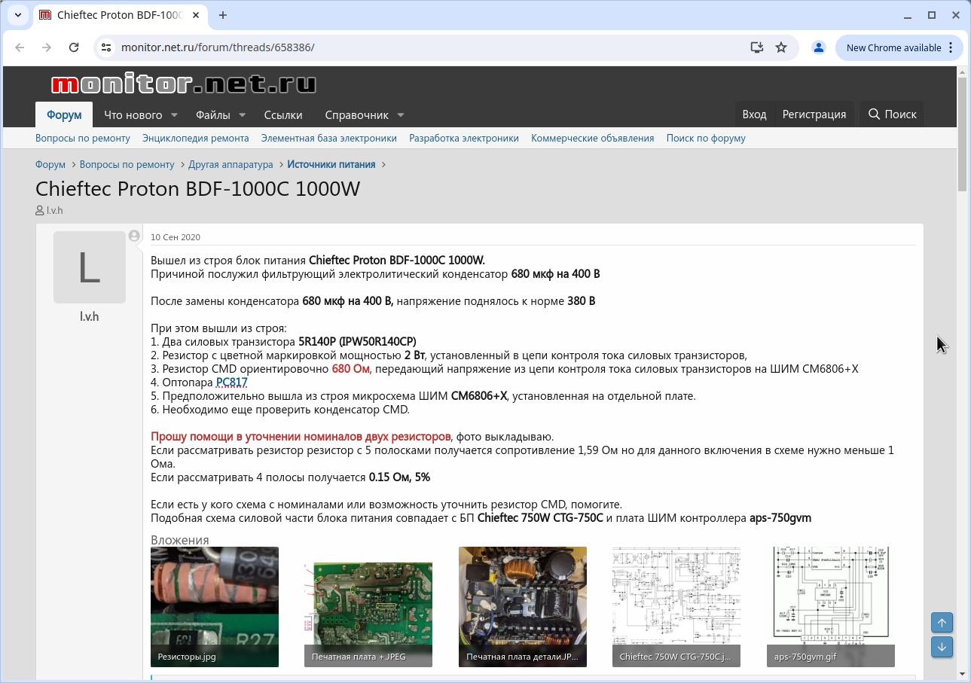Open Энциклопедия ремонта sub-navigation link
Viewport: 971px width, 683px height.
point(196,138)
